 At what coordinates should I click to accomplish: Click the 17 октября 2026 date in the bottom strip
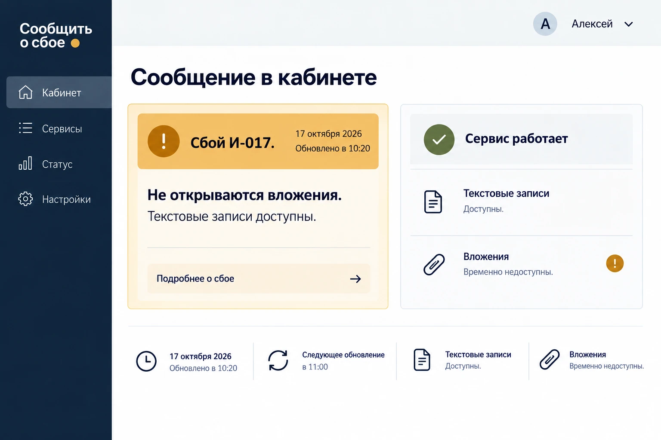pyautogui.click(x=201, y=356)
